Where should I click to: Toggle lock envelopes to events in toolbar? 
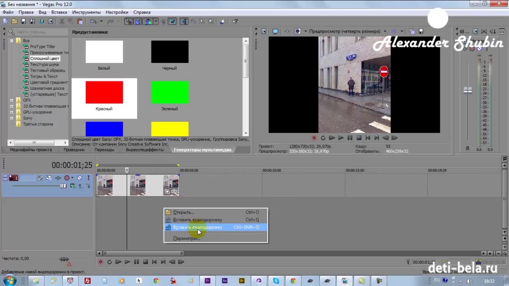point(163,21)
